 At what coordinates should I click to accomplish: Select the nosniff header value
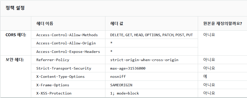click(x=118, y=77)
